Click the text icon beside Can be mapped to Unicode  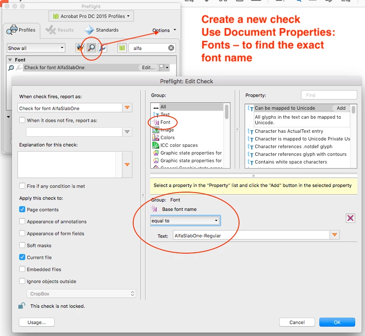click(250, 108)
